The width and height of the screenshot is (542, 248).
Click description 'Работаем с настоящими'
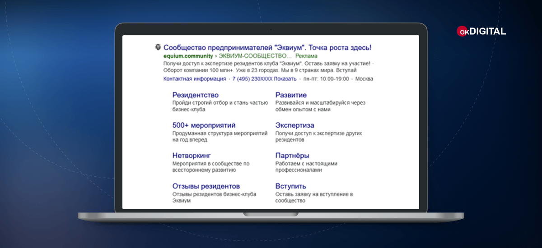pos(306,164)
